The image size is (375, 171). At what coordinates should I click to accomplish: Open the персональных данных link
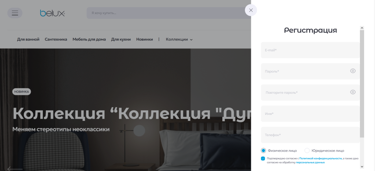click(x=310, y=162)
